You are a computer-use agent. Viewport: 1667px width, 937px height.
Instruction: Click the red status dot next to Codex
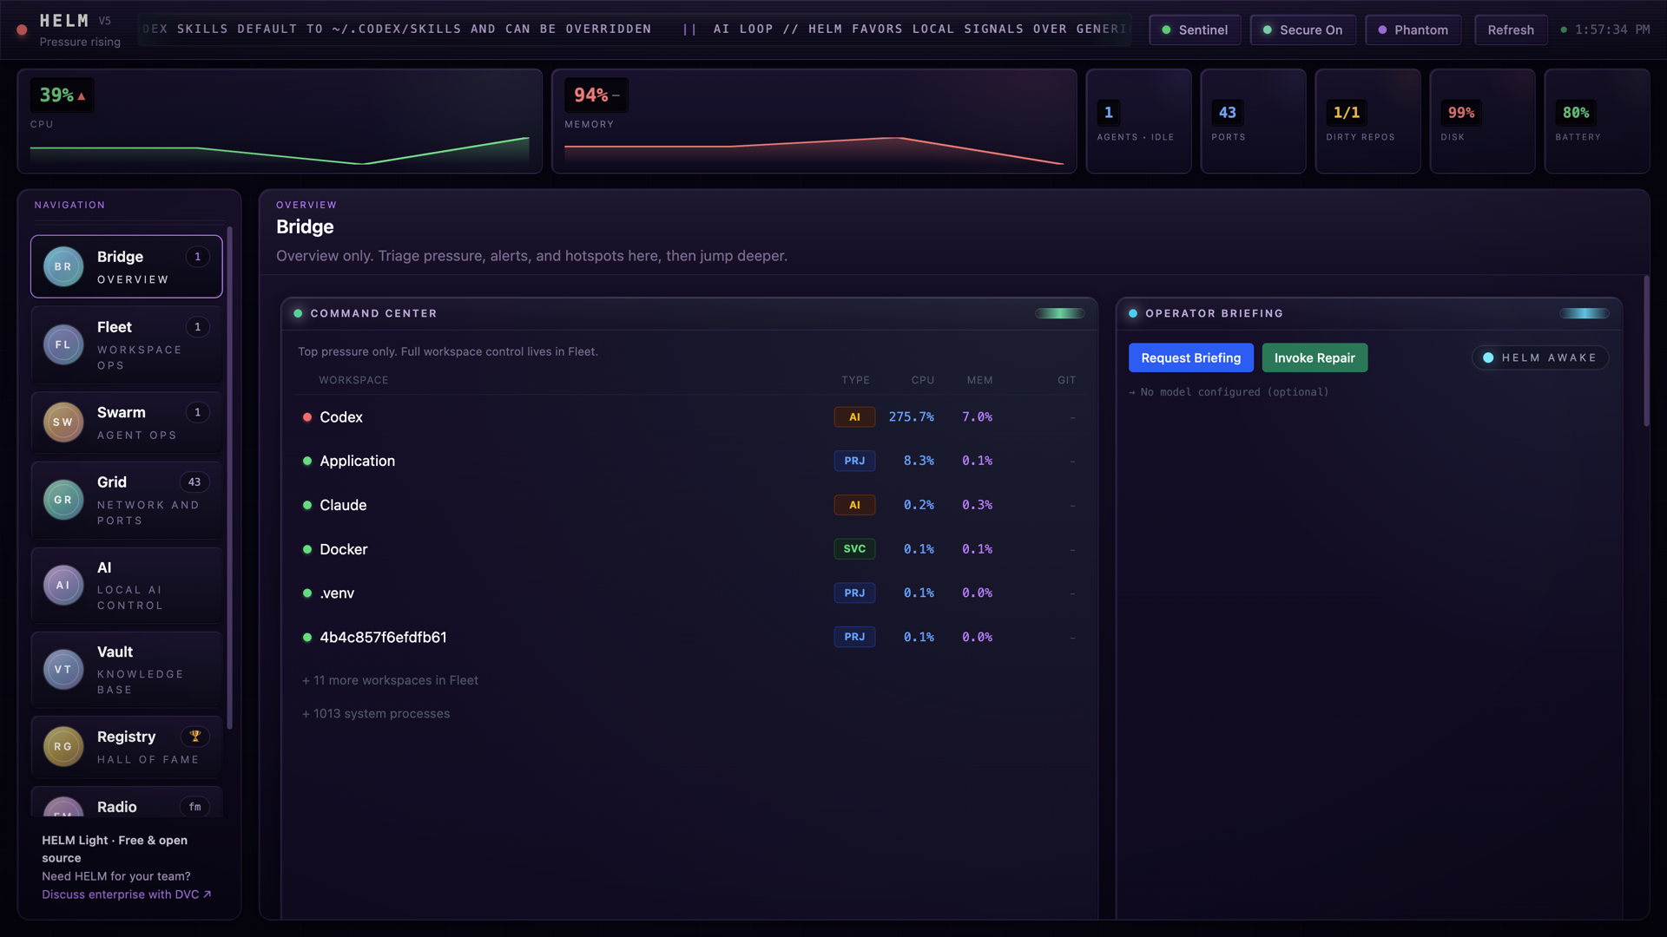click(306, 417)
